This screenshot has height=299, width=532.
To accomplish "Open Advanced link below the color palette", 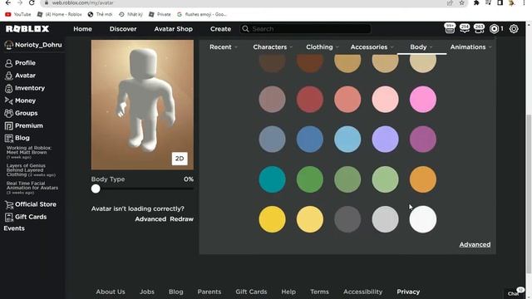I will tap(475, 244).
